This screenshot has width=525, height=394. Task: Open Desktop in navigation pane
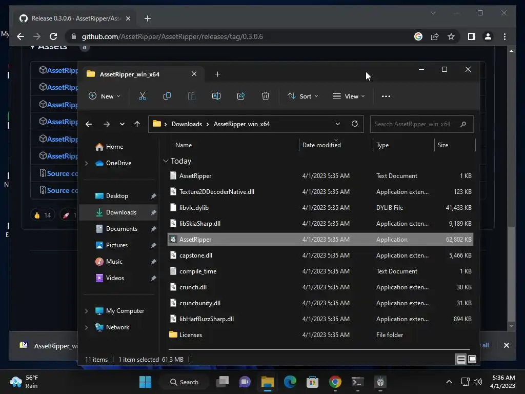point(117,196)
